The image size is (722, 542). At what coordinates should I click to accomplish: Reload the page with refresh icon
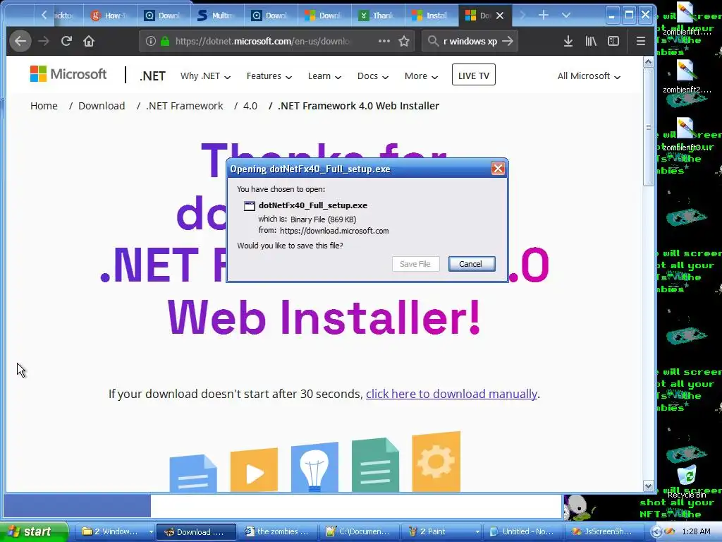click(x=66, y=41)
